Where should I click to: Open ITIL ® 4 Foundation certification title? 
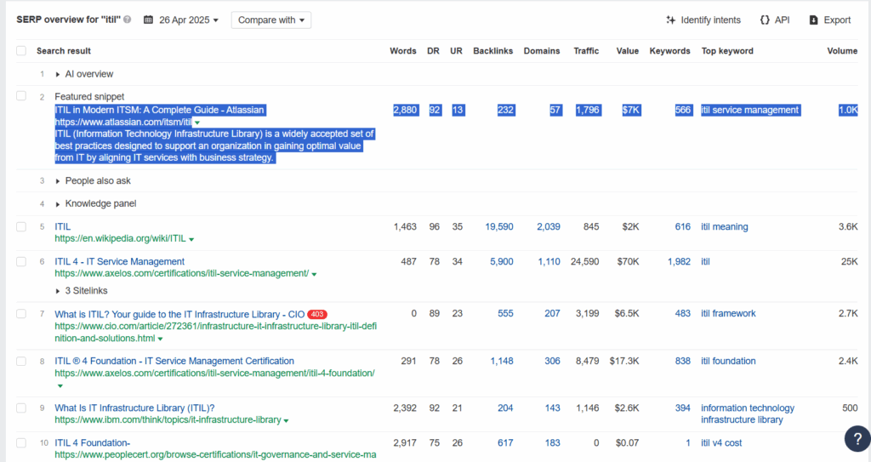tap(174, 361)
